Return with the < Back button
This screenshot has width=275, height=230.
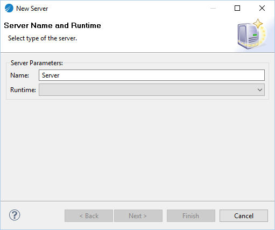pyautogui.click(x=89, y=215)
